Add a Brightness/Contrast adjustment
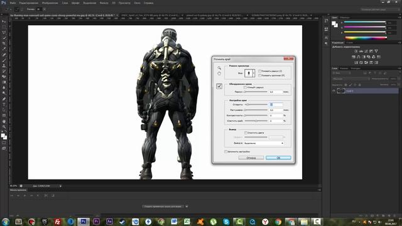The height and width of the screenshot is (226, 402). (x=356, y=51)
